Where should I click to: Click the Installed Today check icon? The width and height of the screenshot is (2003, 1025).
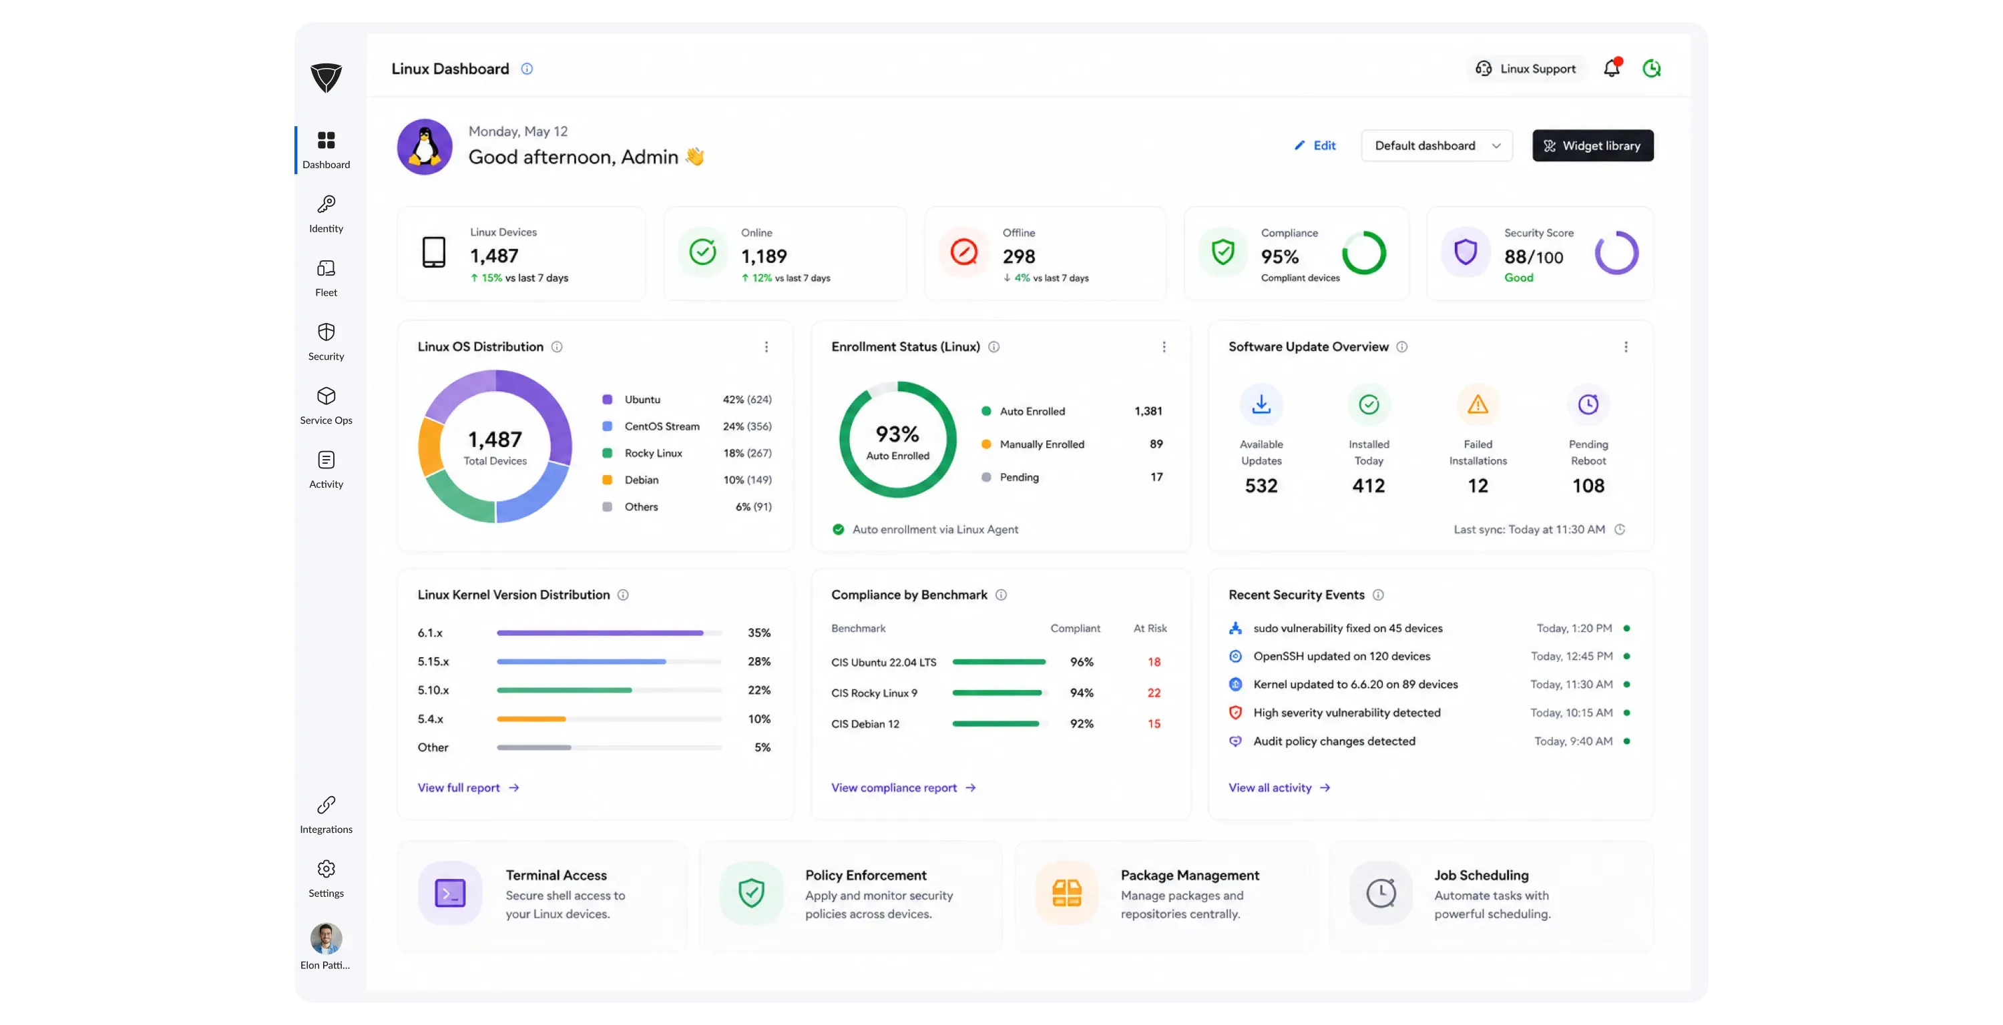pyautogui.click(x=1369, y=404)
